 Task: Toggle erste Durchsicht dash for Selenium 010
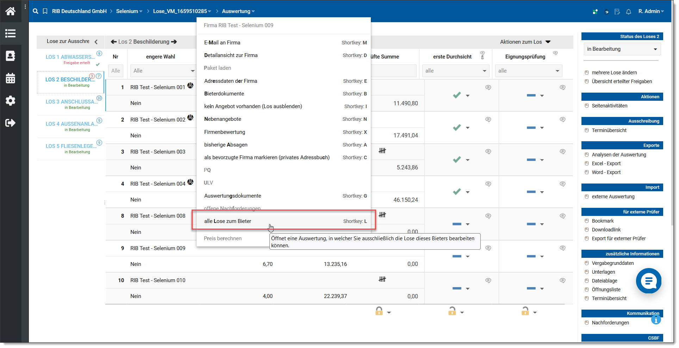point(457,288)
